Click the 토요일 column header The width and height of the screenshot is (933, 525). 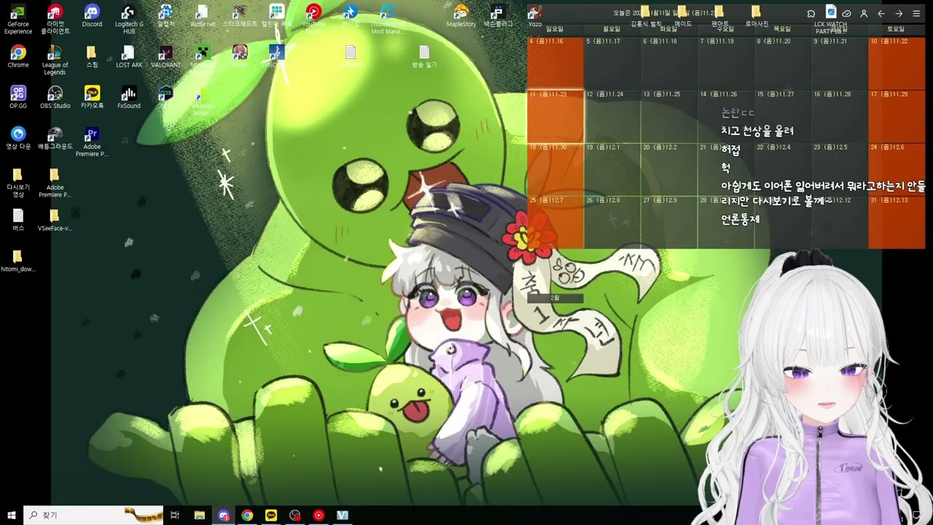pos(897,29)
